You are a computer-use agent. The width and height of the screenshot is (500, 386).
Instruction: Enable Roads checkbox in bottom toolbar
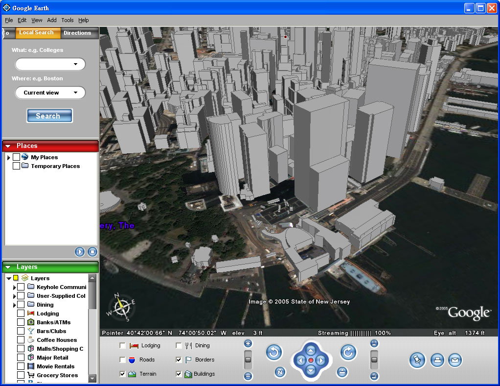[x=122, y=360]
